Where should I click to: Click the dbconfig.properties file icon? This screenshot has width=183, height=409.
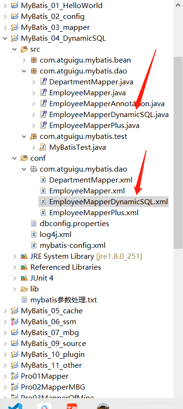click(34, 224)
